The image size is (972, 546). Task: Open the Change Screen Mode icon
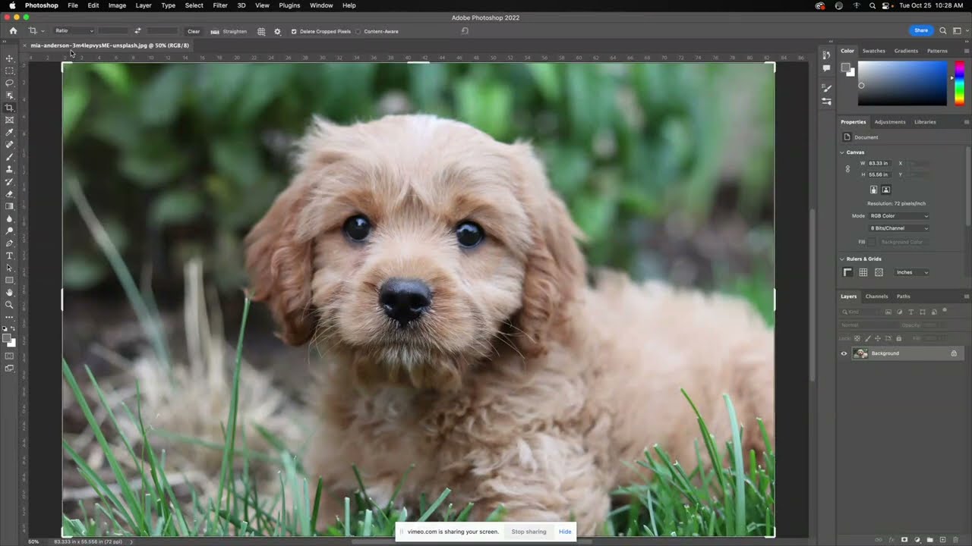(x=10, y=368)
